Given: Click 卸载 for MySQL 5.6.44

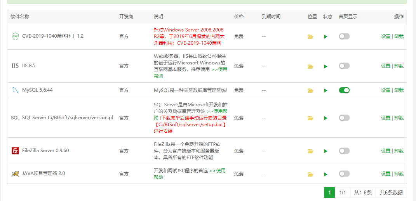Looking at the screenshot, I should (399, 90).
